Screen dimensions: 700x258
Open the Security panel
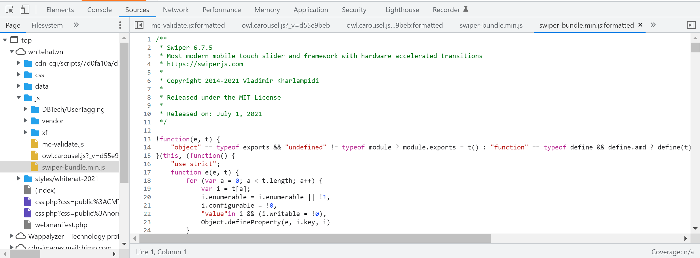pyautogui.click(x=354, y=10)
